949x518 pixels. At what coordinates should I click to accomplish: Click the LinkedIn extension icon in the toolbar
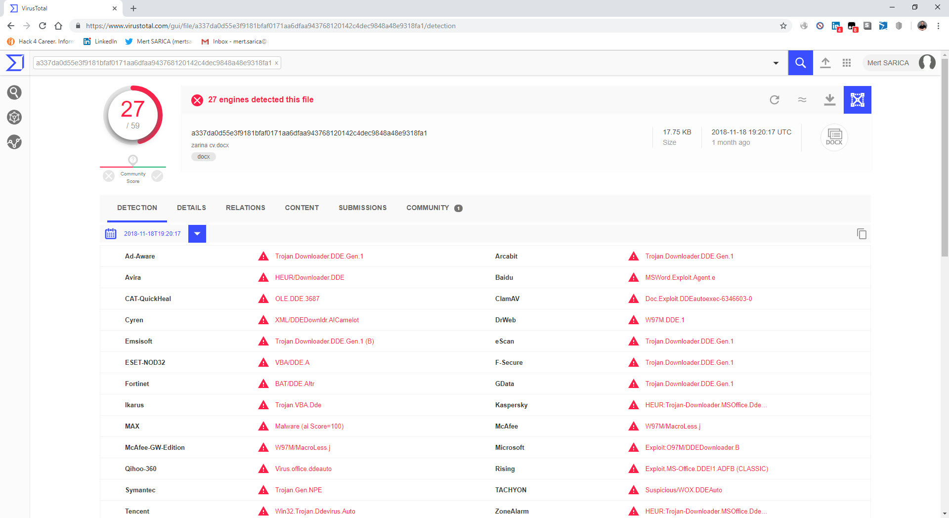pyautogui.click(x=836, y=26)
